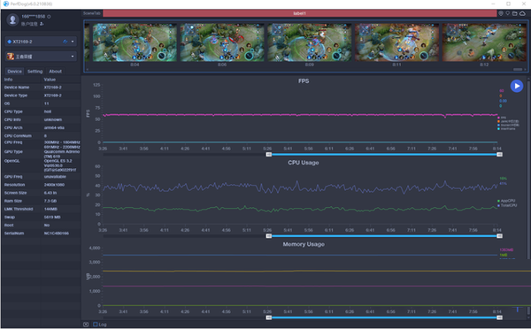Toggle the TotalCPU legend entry
Image resolution: width=531 pixels, height=329 pixels.
click(507, 205)
